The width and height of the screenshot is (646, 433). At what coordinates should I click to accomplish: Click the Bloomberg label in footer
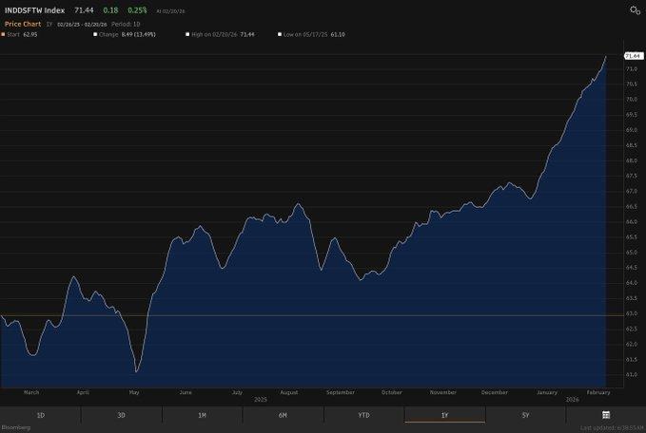coord(16,428)
